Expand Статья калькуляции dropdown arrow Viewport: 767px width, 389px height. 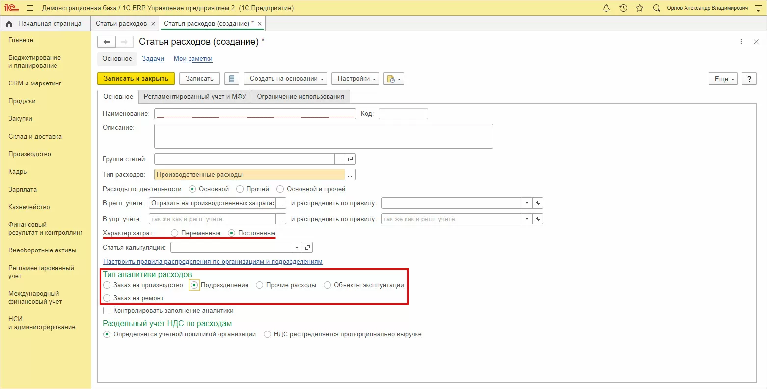[297, 248]
